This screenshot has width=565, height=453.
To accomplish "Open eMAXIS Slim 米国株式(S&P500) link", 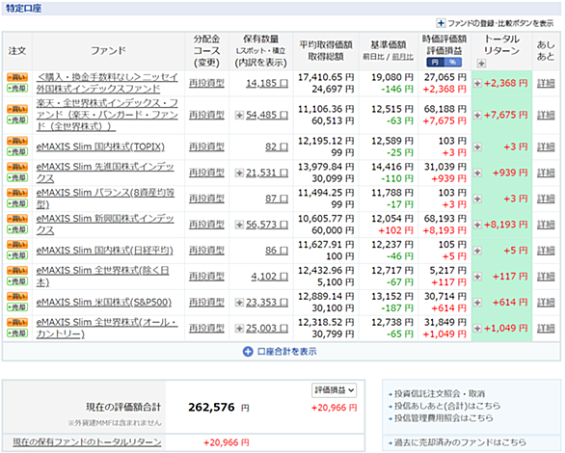I will point(104,302).
